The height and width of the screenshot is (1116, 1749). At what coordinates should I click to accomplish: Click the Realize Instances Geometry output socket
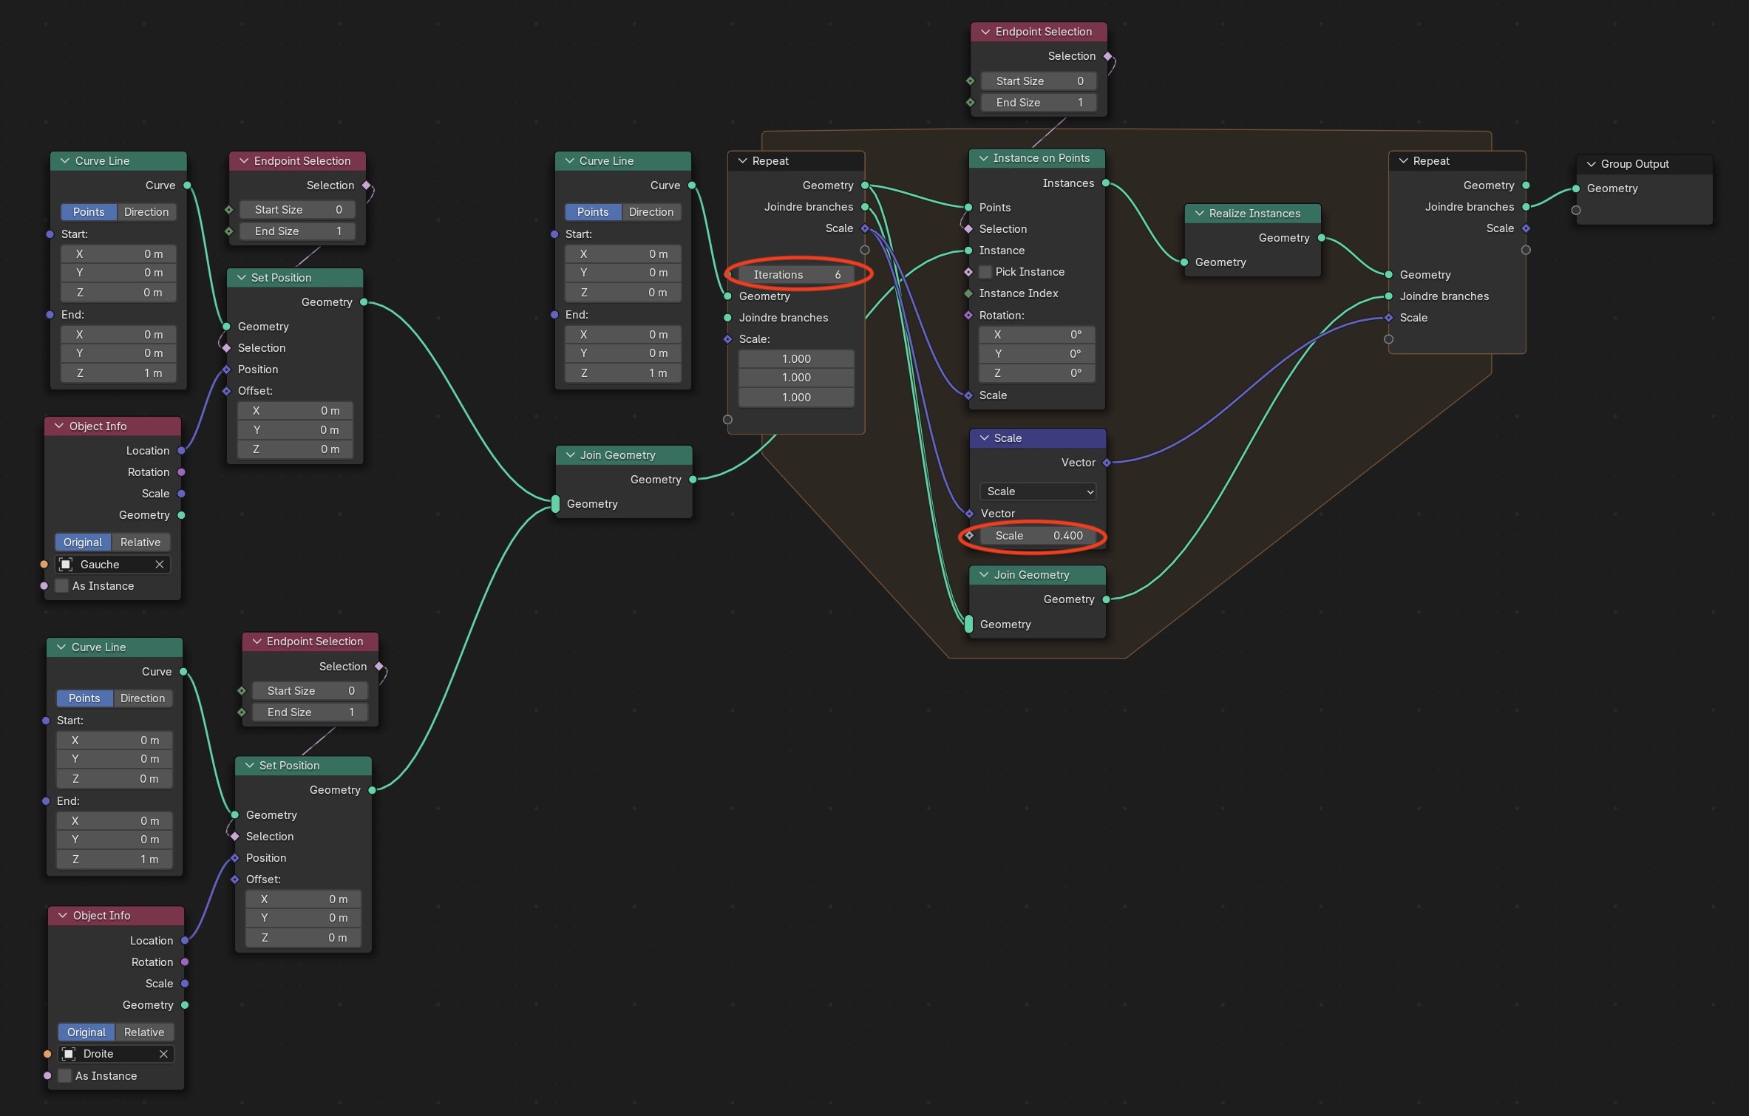point(1322,238)
